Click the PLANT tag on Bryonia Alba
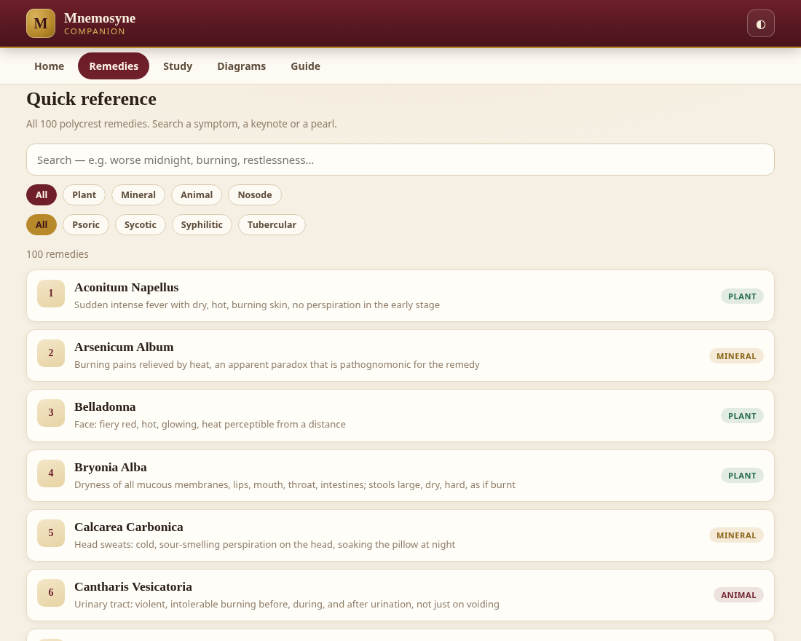This screenshot has width=801, height=641. click(x=742, y=476)
